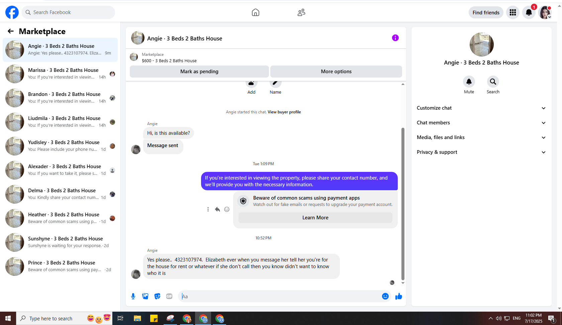Reply to the scam warning message
Image resolution: width=562 pixels, height=325 pixels.
pyautogui.click(x=217, y=209)
